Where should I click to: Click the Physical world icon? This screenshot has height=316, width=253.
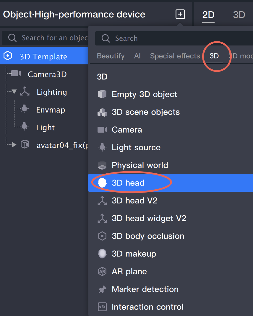tap(102, 165)
